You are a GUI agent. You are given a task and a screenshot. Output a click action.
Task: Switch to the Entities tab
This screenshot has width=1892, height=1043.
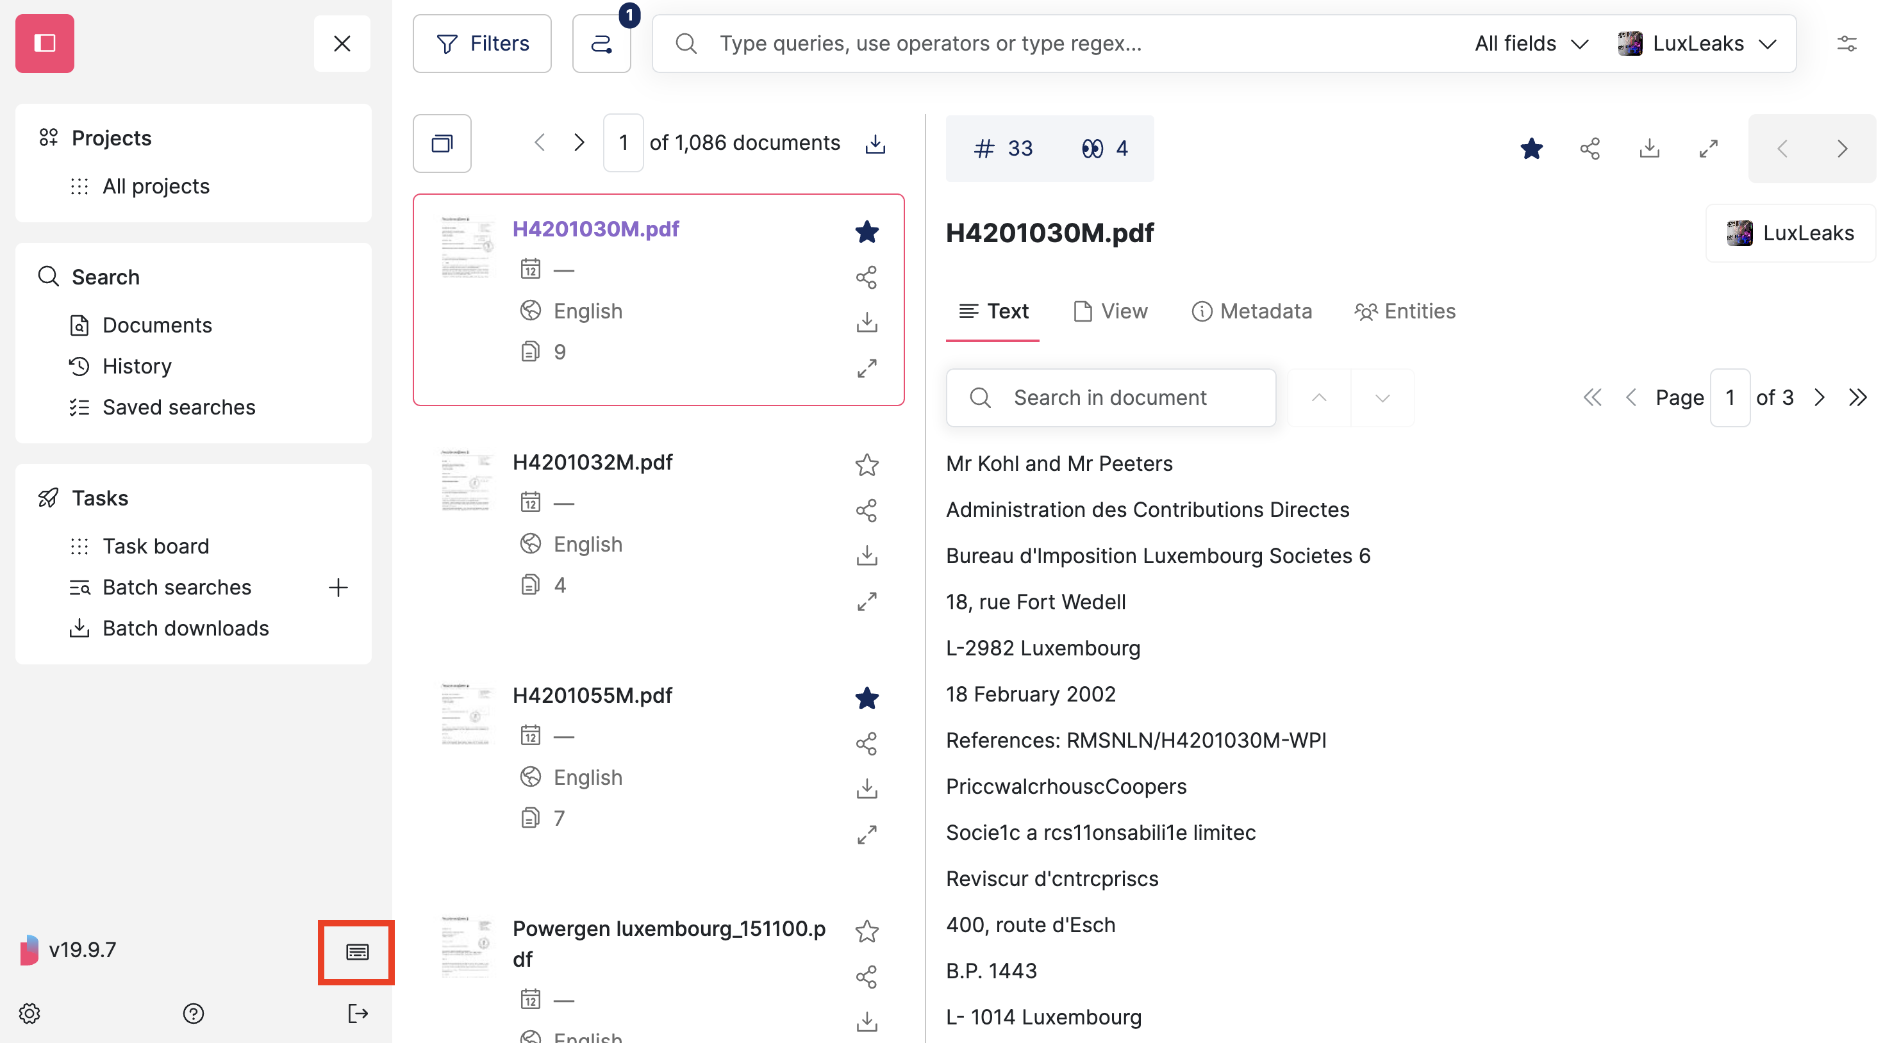[1404, 311]
